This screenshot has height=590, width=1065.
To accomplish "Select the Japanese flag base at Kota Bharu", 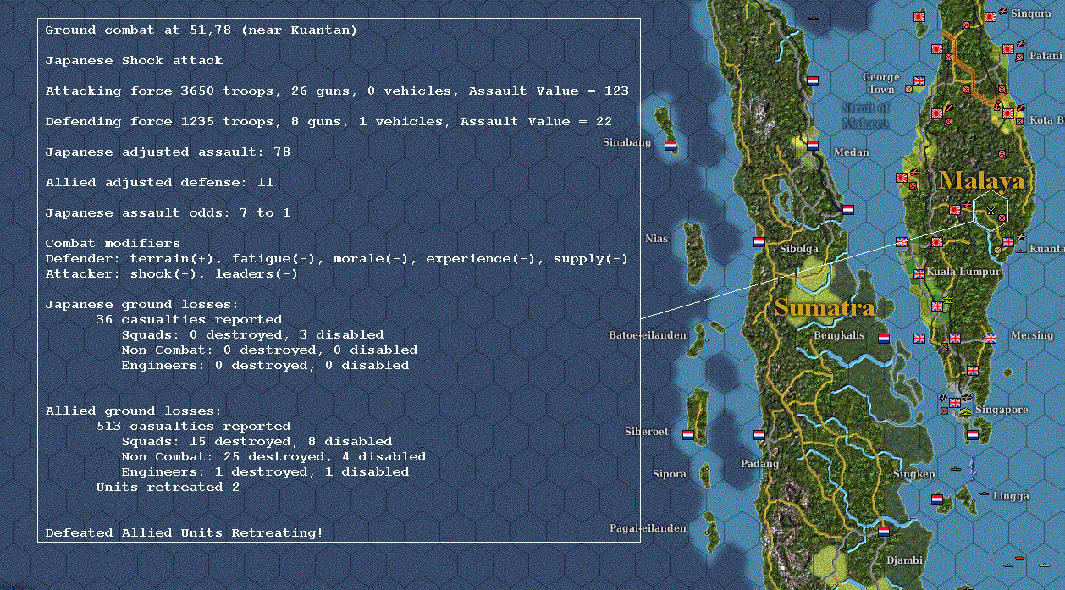I will tap(1008, 113).
